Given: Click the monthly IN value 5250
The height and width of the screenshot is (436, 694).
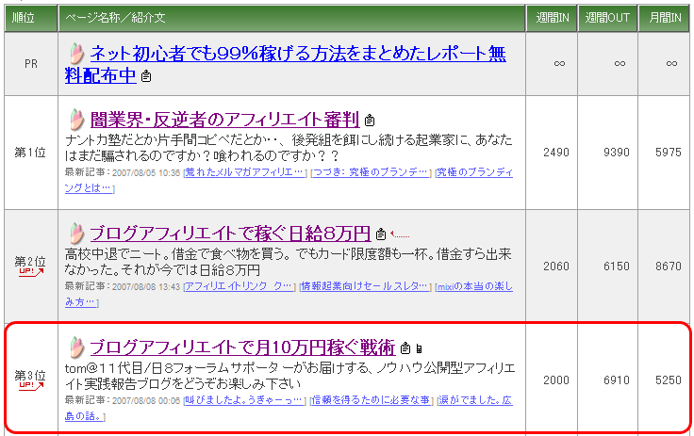Looking at the screenshot, I should tap(669, 380).
